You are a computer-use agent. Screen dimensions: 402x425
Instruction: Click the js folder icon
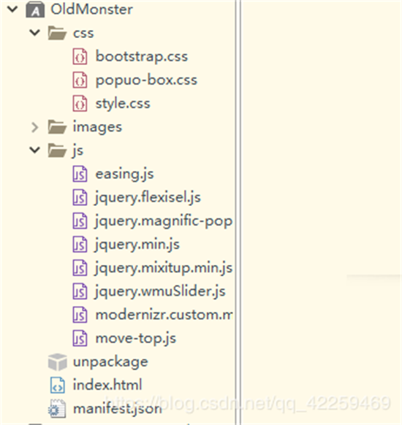pos(57,150)
